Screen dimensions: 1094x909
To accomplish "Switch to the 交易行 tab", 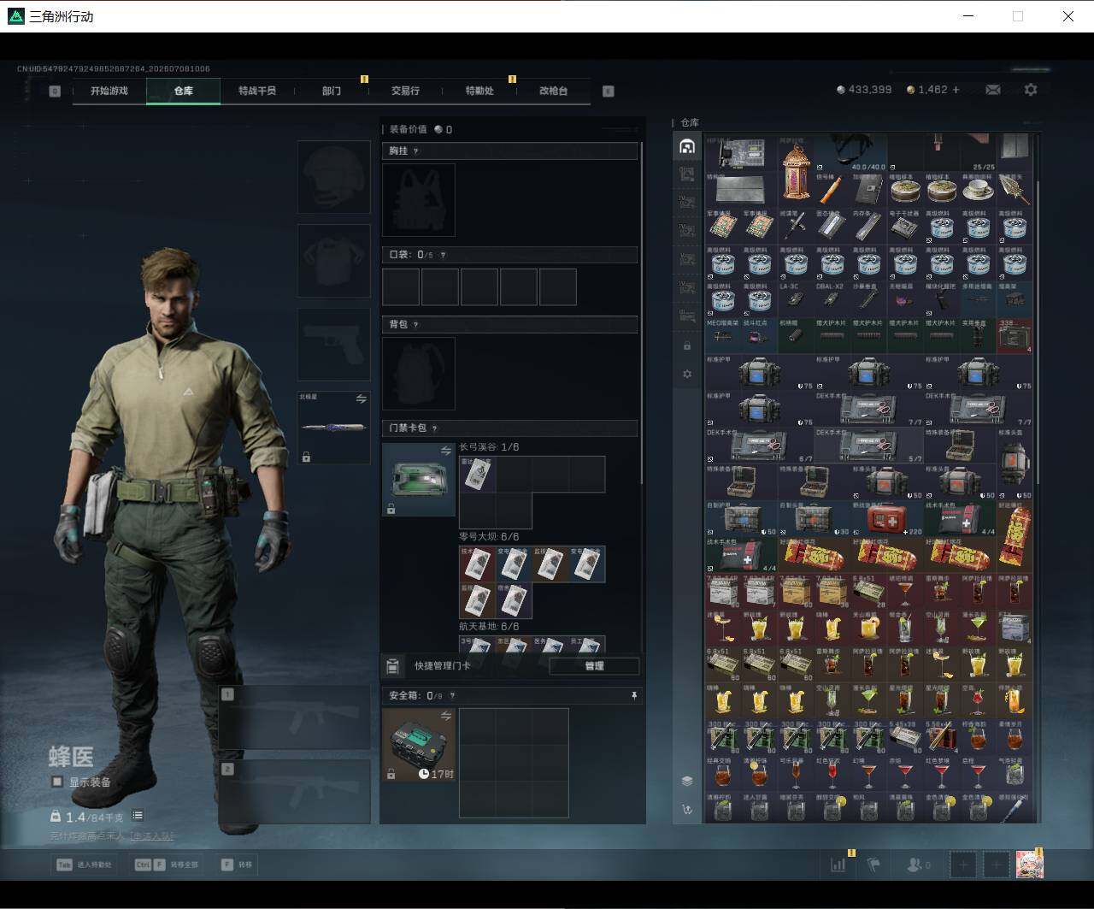I will click(x=405, y=91).
